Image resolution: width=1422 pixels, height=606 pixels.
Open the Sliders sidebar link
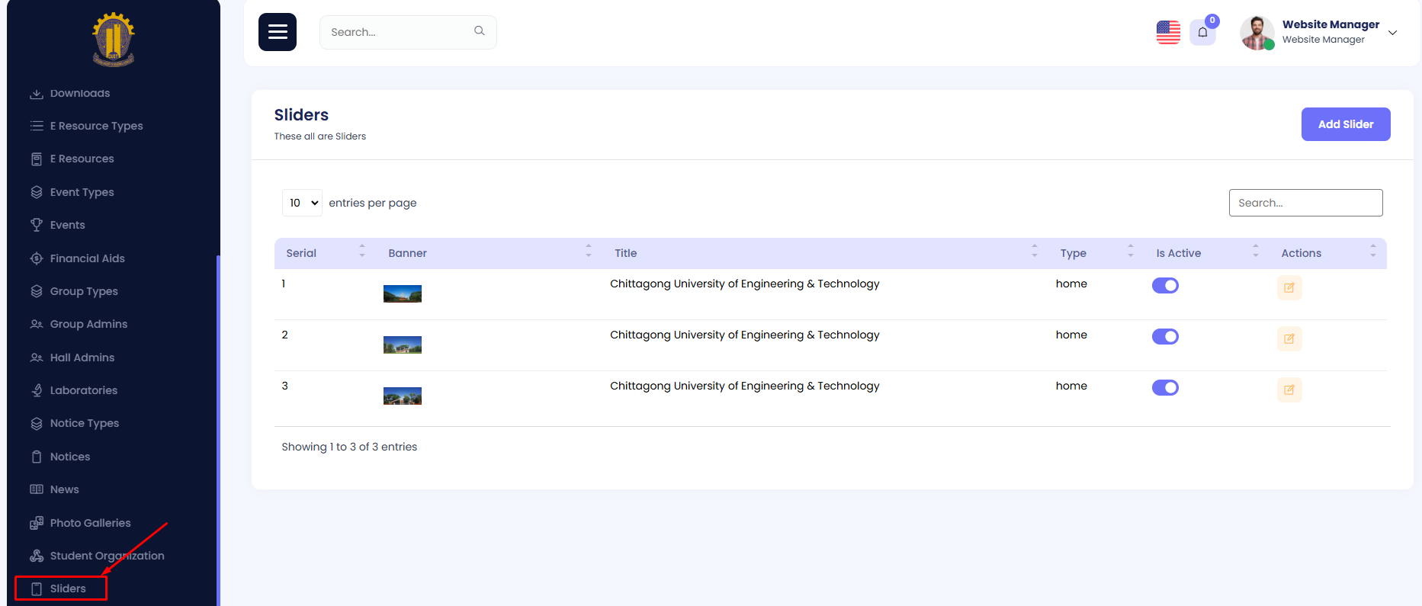[x=68, y=588]
